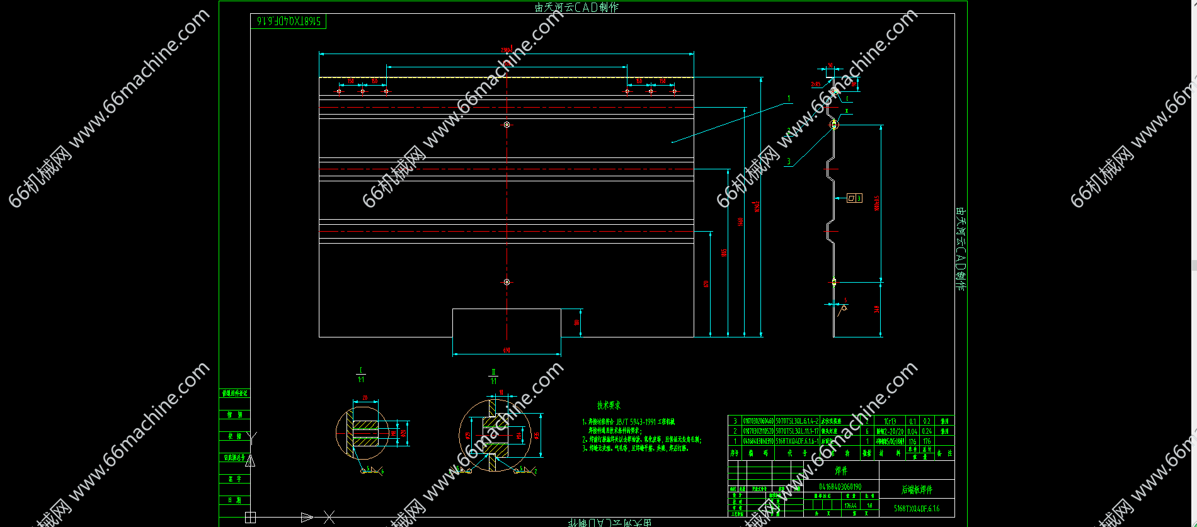Select parts list code 5070TSL3QL.11.1-17
1197x527 pixels.
point(797,431)
